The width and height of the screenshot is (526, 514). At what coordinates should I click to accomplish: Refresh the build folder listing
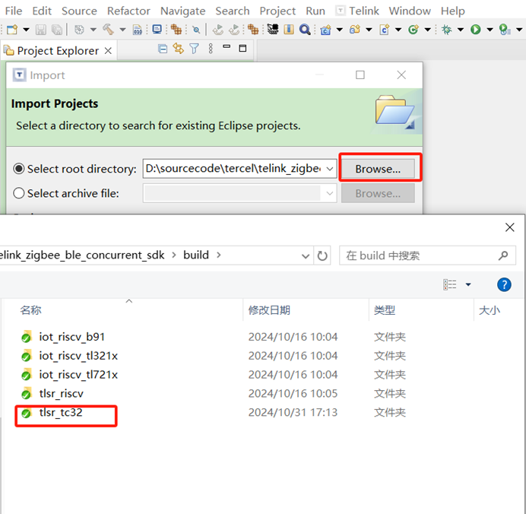point(323,255)
